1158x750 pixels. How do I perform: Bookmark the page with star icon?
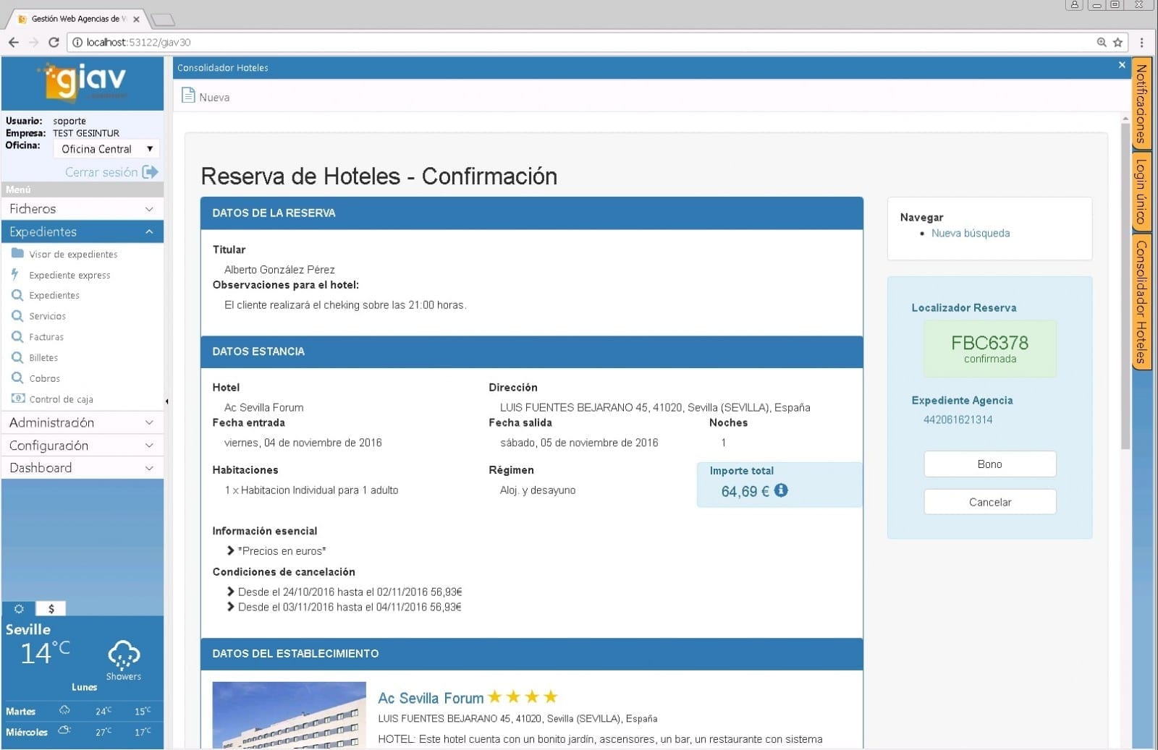click(1117, 43)
